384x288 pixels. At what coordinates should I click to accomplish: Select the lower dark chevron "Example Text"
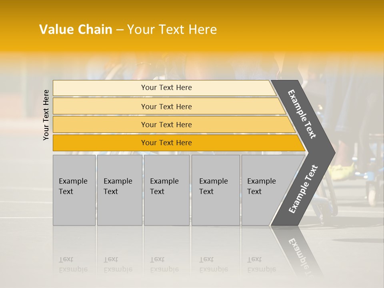click(x=303, y=189)
